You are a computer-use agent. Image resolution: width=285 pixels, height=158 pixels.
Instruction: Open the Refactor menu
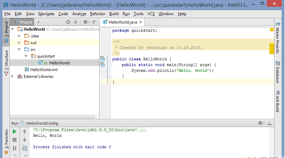[98, 14]
